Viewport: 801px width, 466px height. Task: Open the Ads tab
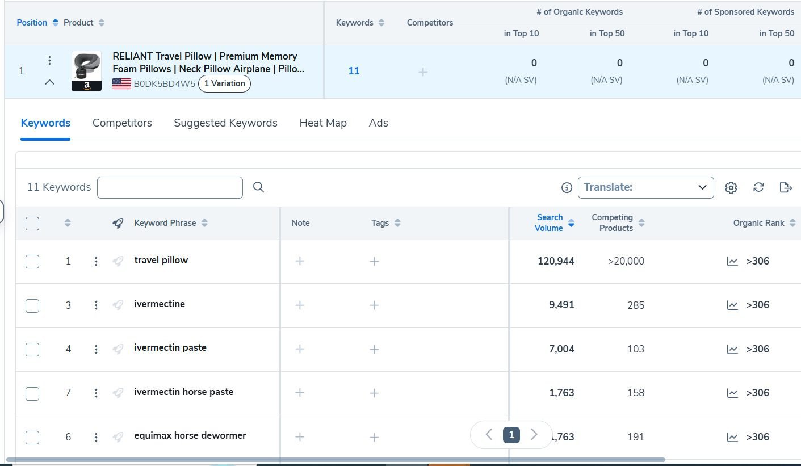pos(378,123)
